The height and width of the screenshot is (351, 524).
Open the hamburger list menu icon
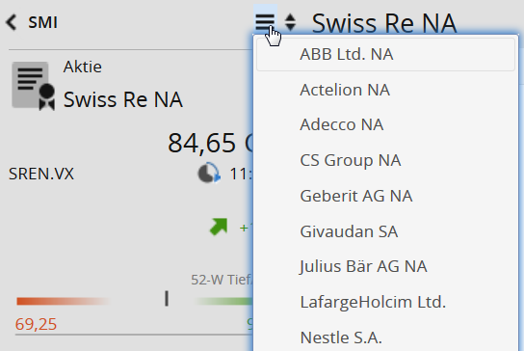[x=265, y=22]
